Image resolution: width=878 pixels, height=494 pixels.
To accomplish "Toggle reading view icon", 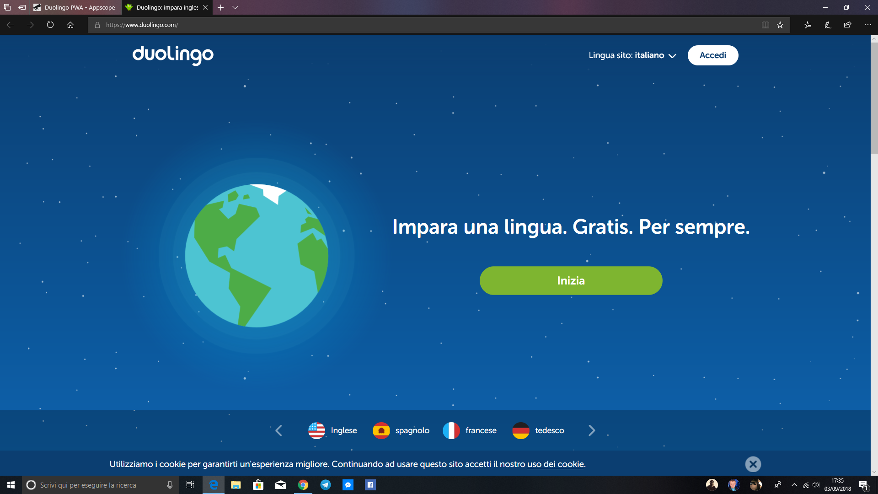I will (766, 25).
